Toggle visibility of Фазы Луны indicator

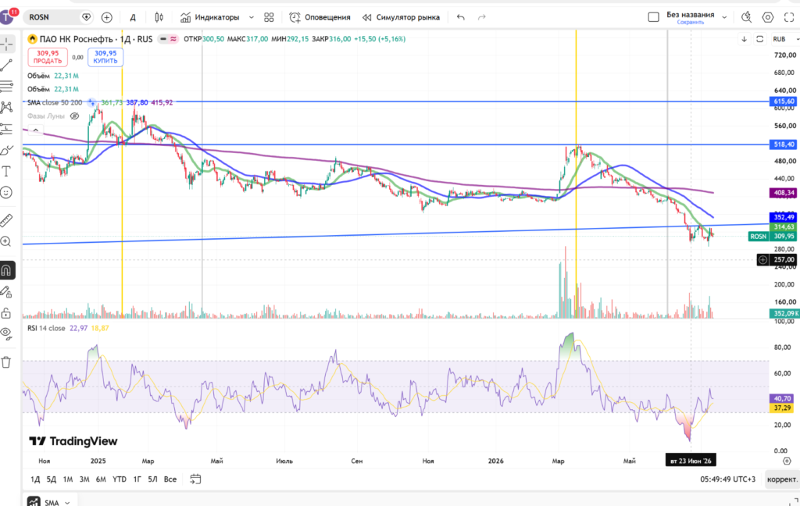pyautogui.click(x=74, y=116)
